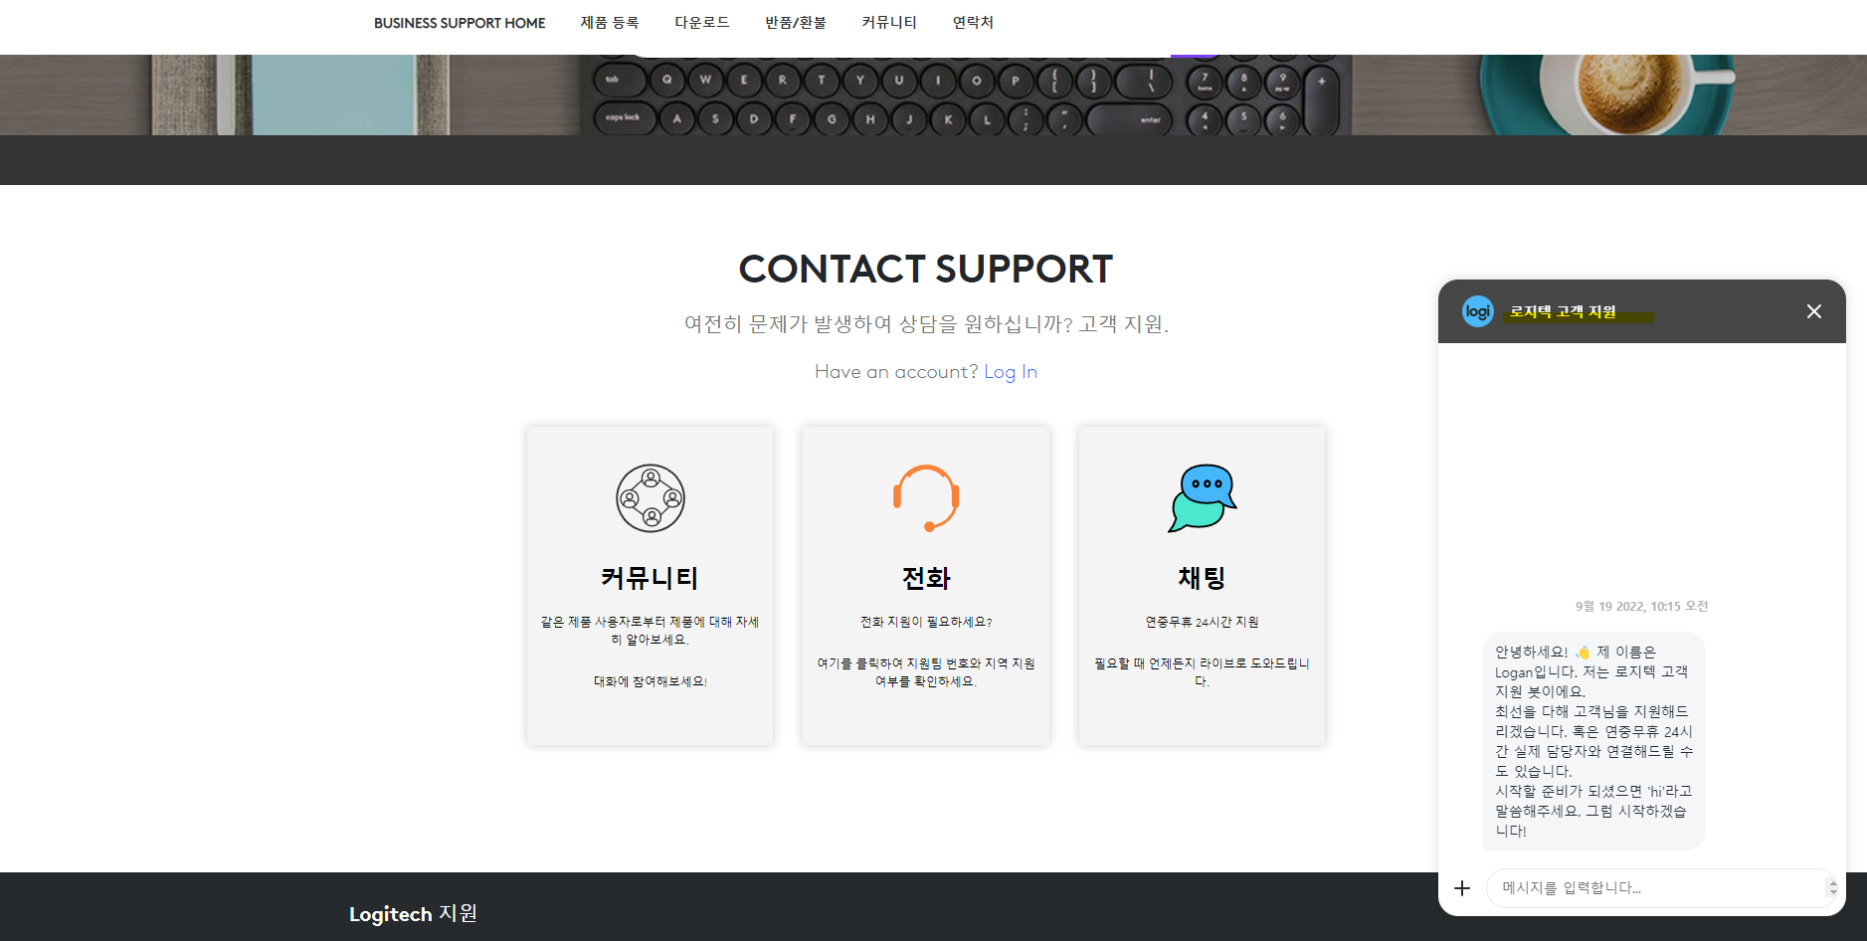The height and width of the screenshot is (941, 1867).
Task: Click the community card description text
Action: (x=651, y=631)
